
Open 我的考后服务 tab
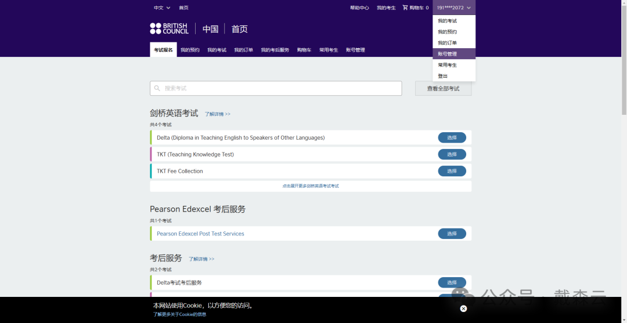click(275, 50)
